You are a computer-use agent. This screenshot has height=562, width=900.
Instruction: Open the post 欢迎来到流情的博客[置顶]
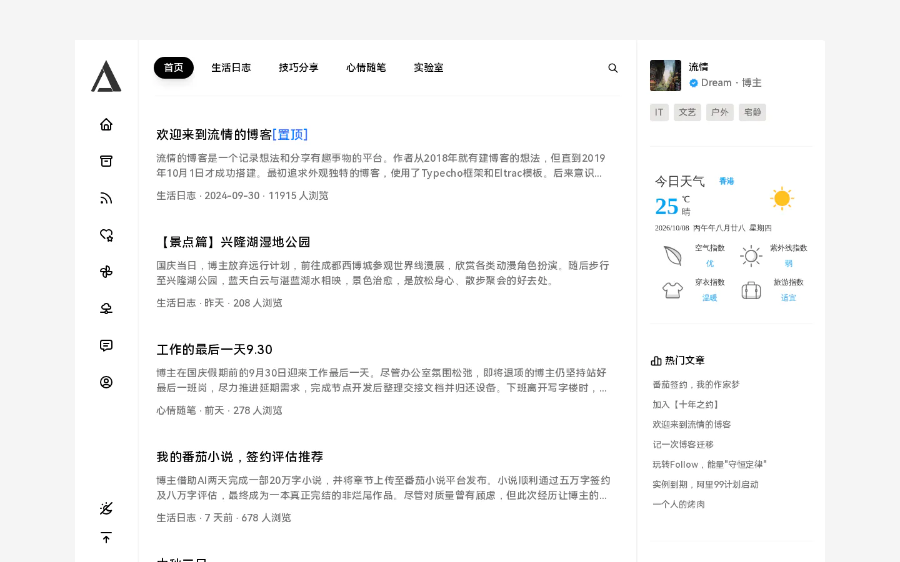[x=232, y=134]
